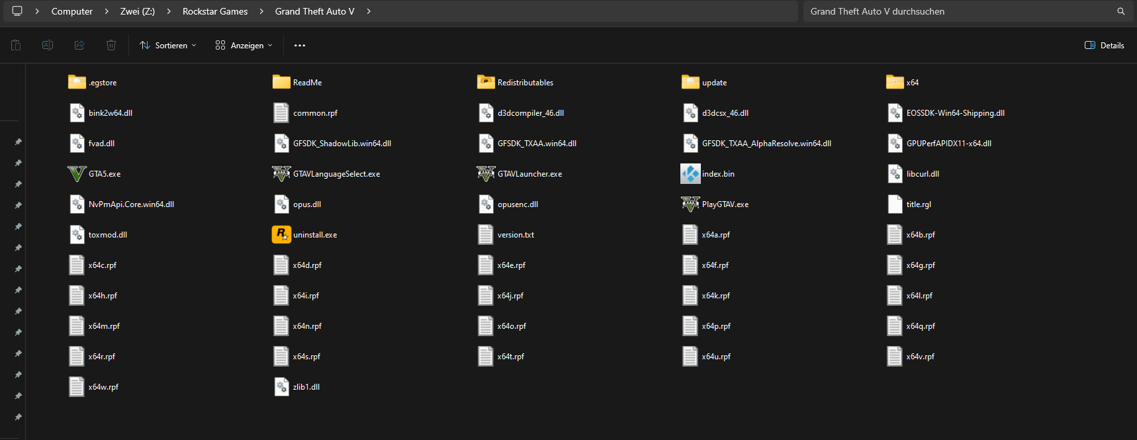Screen dimensions: 1137x440
Task: Click the Paste toolbar icon
Action: point(16,45)
